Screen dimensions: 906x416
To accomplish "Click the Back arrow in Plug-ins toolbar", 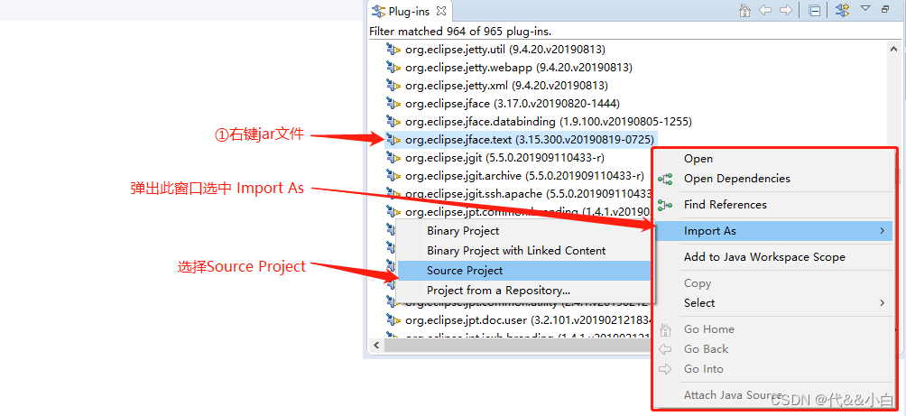I will [x=765, y=11].
